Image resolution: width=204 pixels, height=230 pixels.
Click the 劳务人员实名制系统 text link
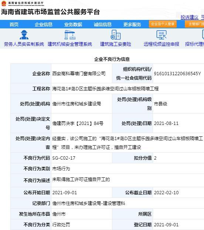click(x=24, y=44)
